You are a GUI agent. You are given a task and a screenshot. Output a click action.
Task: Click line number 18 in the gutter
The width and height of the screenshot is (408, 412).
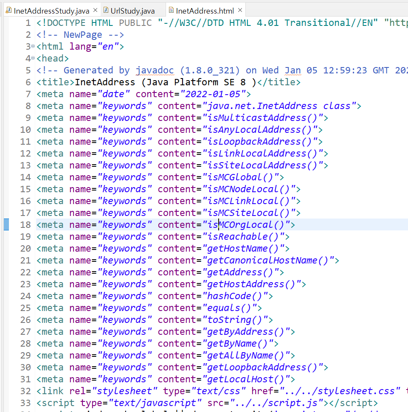[x=25, y=224]
